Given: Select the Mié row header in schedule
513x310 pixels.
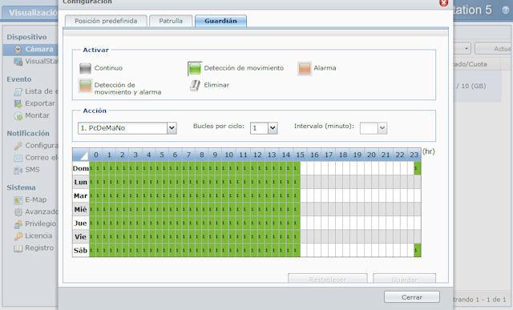Looking at the screenshot, I should coord(80,209).
